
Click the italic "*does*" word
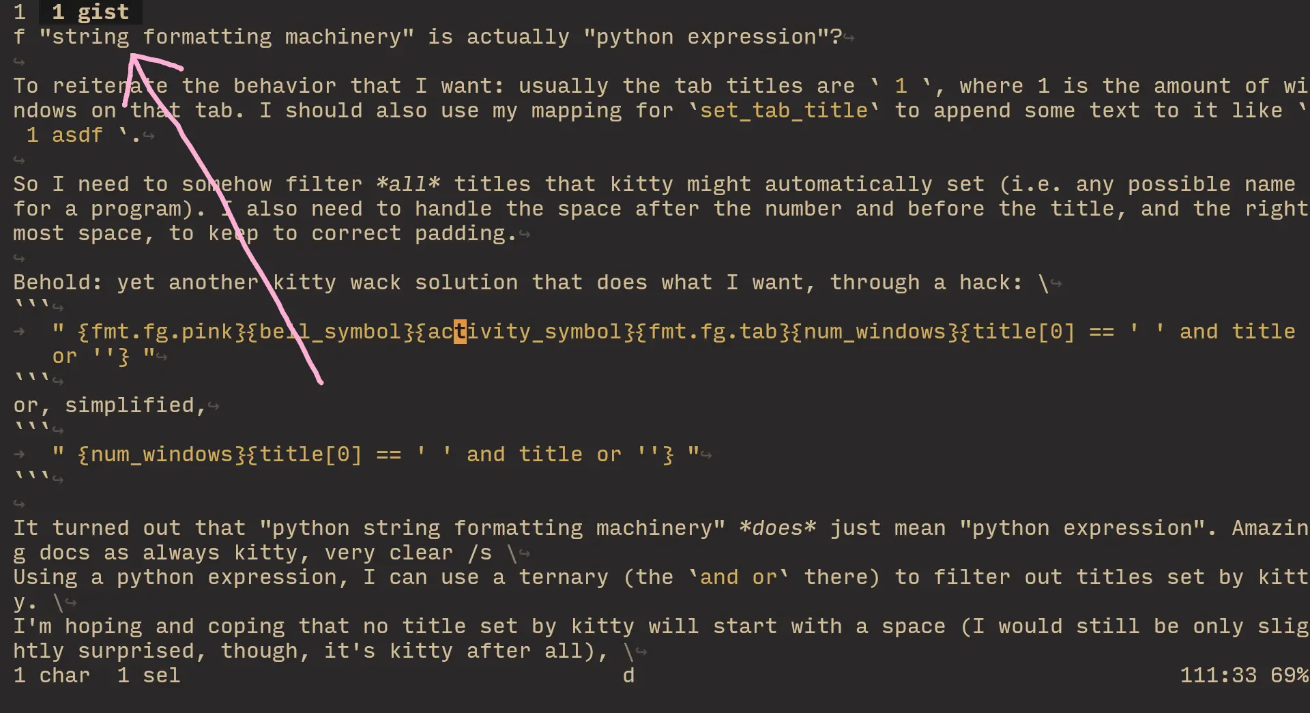[778, 528]
